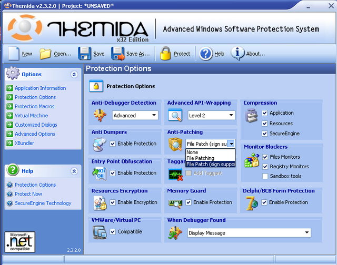The height and width of the screenshot is (265, 337).
Task: Toggle Files Monitors checkbox
Action: [265, 157]
